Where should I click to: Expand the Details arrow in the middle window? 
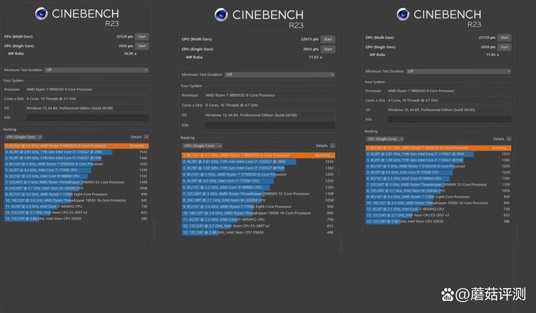[x=332, y=146]
